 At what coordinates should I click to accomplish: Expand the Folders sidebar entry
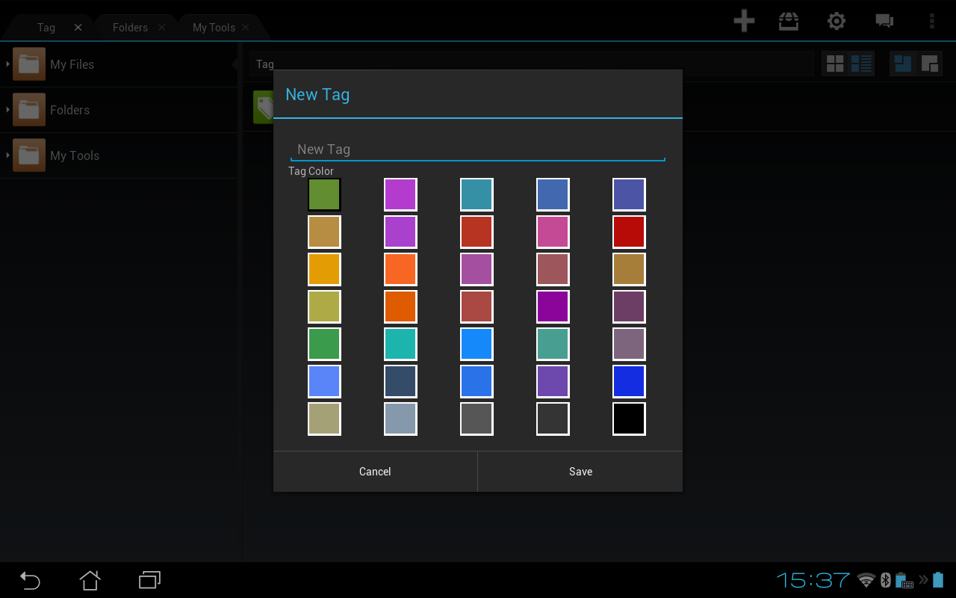[x=6, y=110]
